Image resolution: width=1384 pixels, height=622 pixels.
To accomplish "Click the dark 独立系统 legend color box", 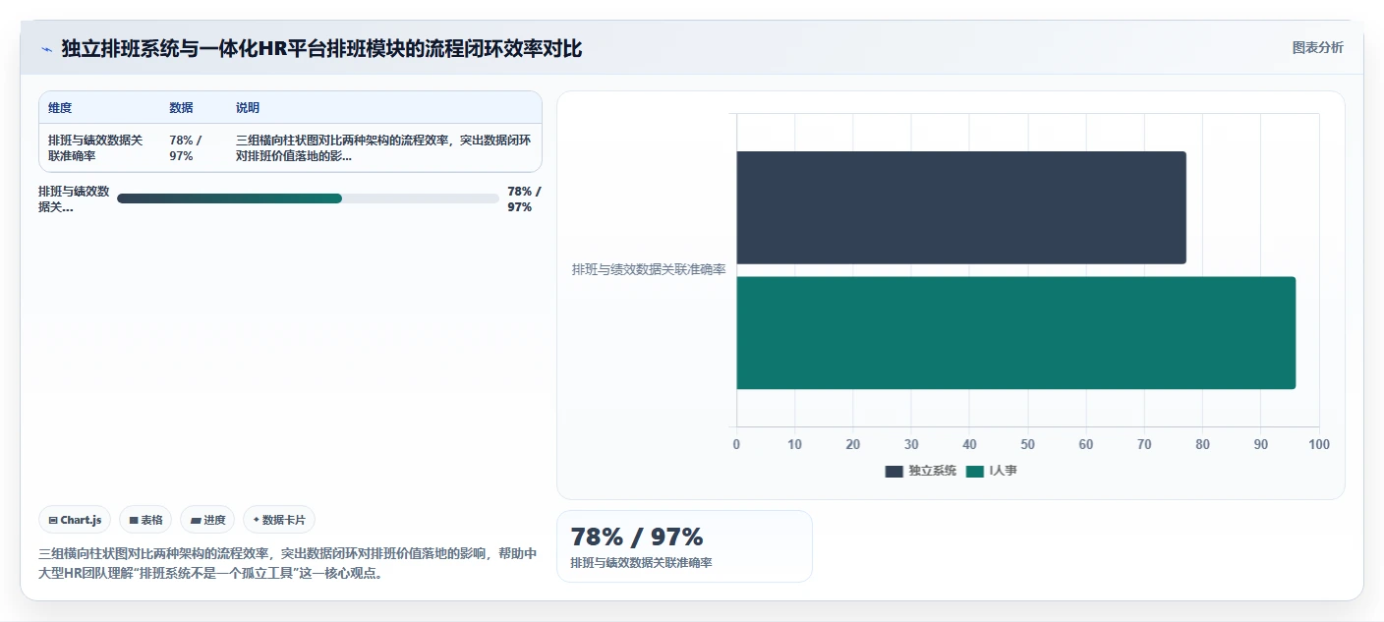I will 894,472.
